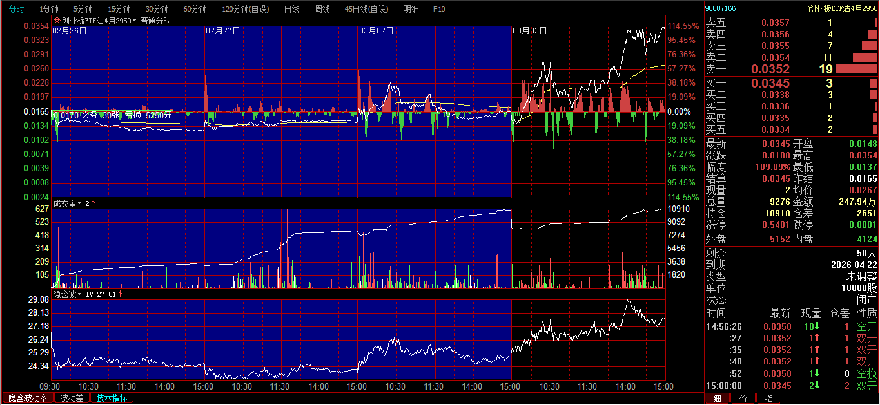Click the 内盘 value 4124
Screen dimensions: 880x405
click(x=866, y=240)
